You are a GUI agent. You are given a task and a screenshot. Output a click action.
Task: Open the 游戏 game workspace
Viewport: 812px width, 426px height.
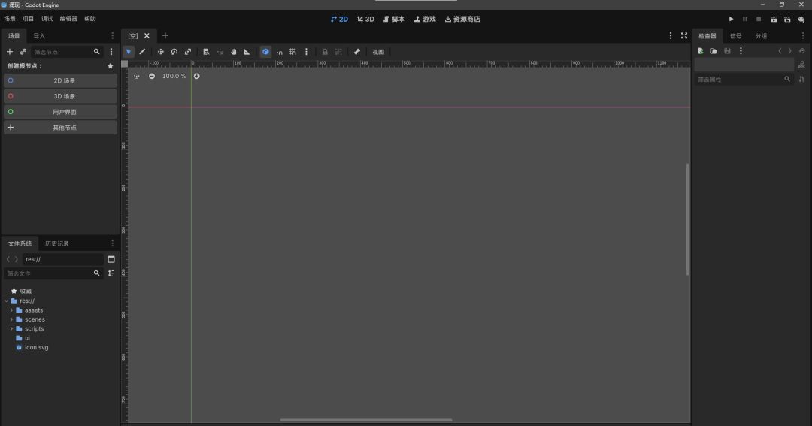pyautogui.click(x=425, y=19)
